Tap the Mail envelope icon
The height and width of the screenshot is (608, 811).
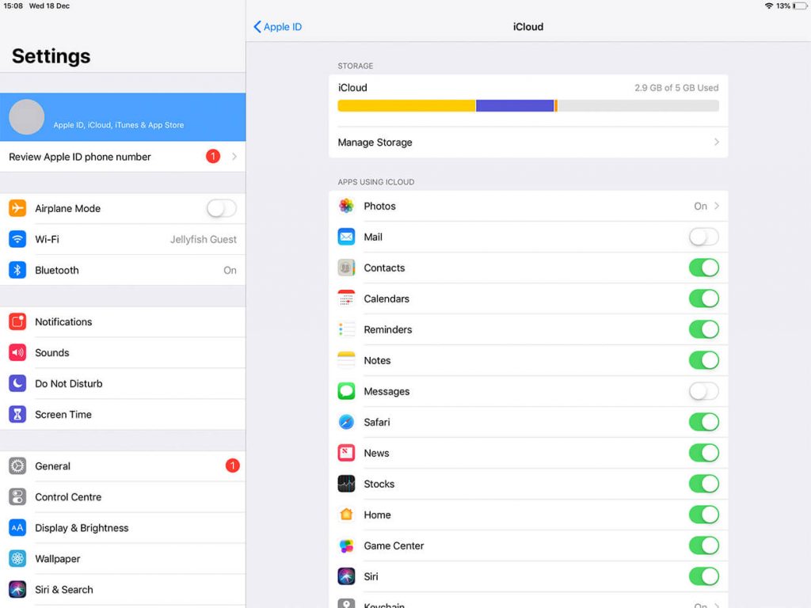[x=347, y=237]
